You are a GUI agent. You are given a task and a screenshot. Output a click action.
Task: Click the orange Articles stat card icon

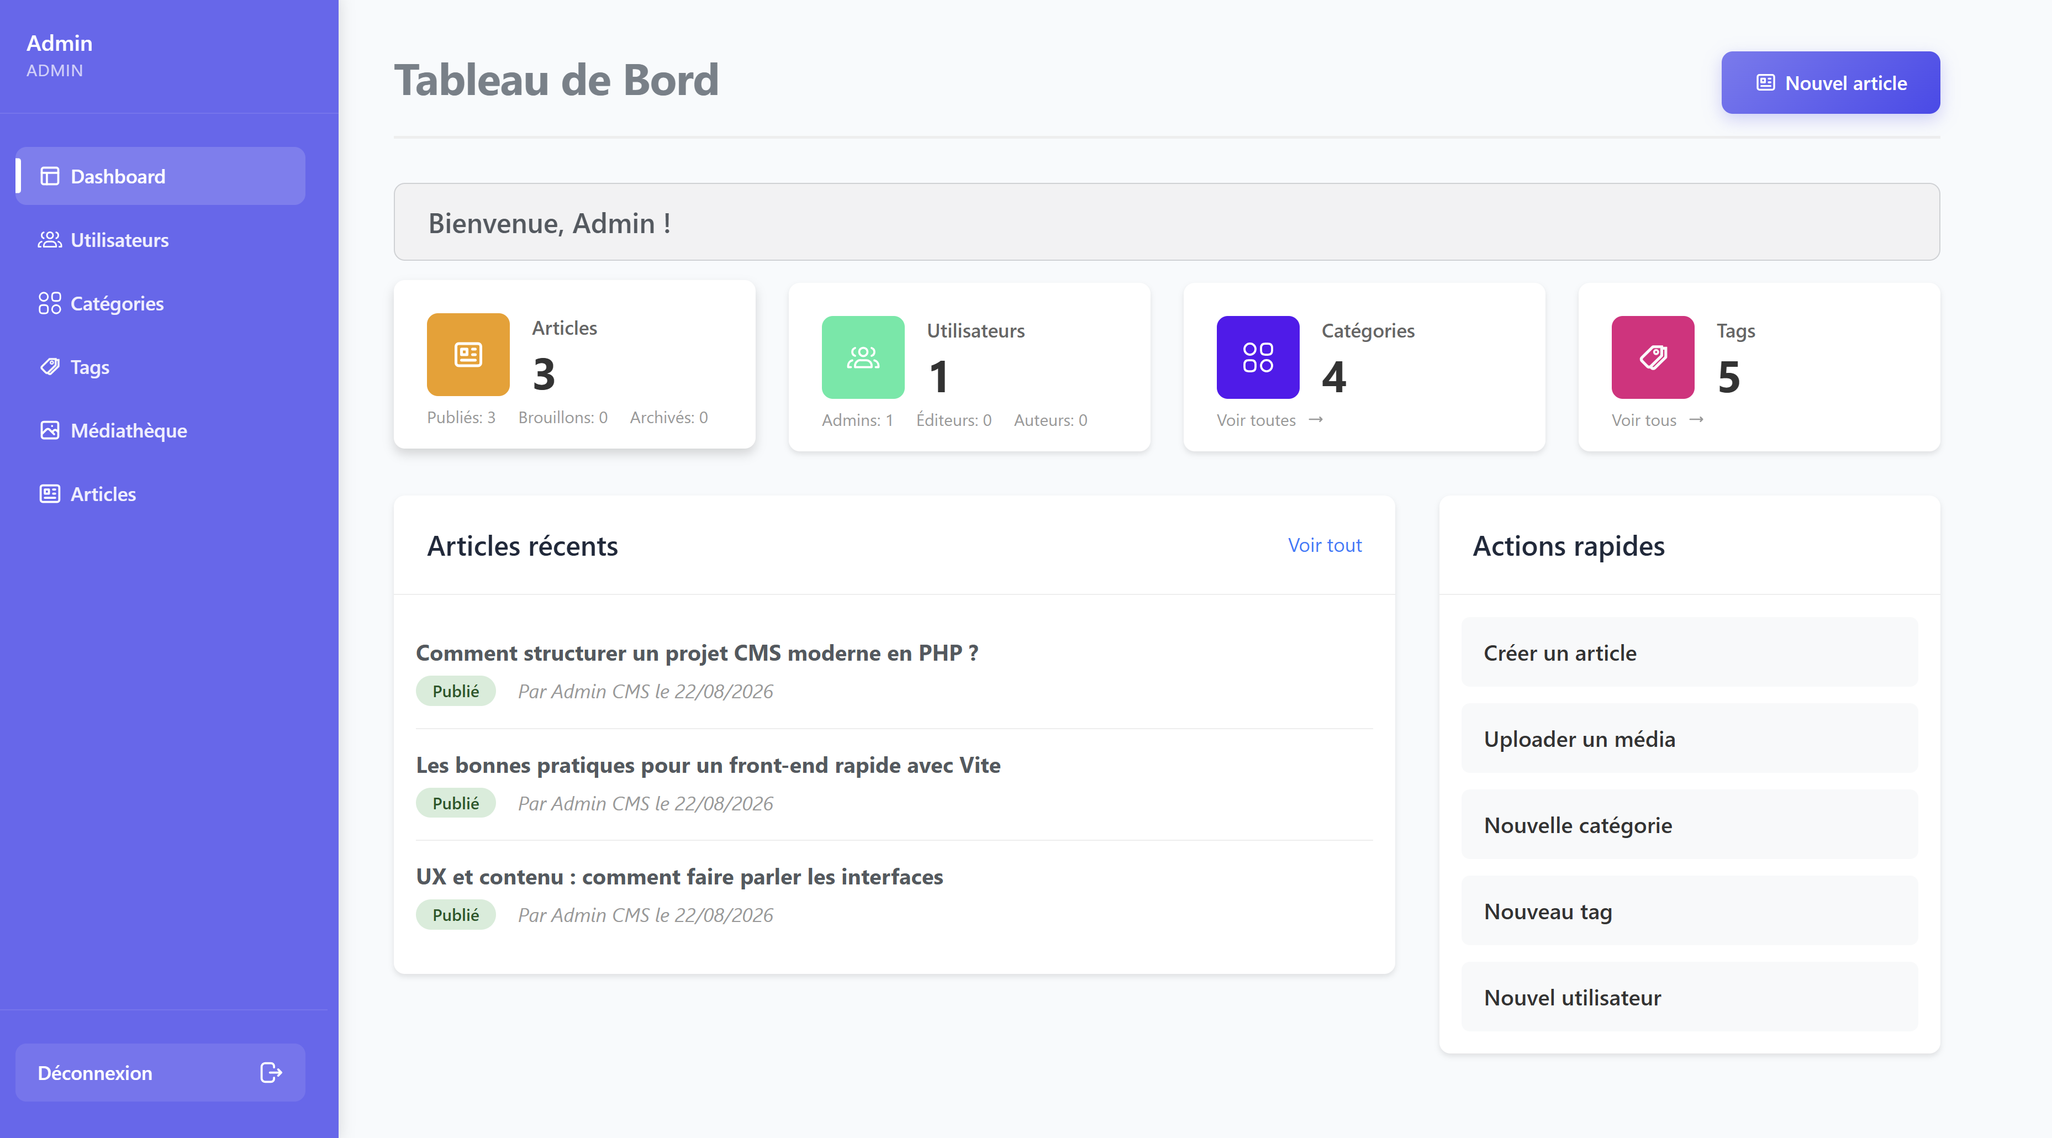(468, 355)
